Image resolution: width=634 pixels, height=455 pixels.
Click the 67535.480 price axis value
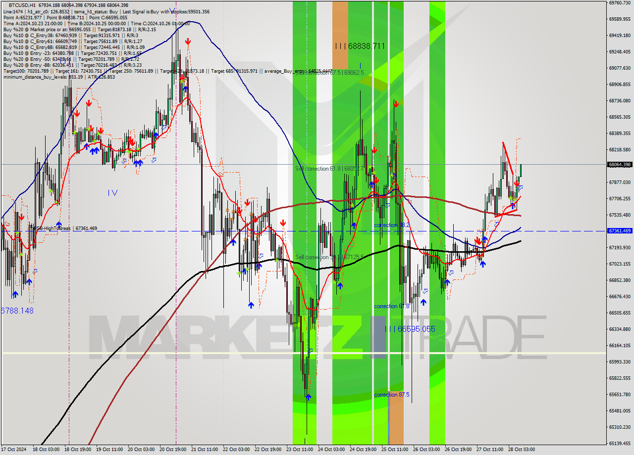[619, 215]
